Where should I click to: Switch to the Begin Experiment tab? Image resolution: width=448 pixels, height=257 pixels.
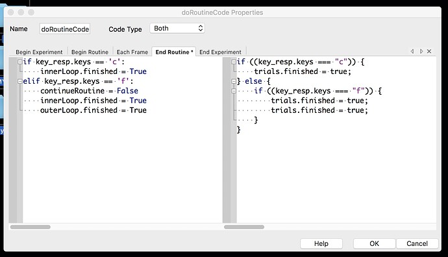pyautogui.click(x=39, y=52)
